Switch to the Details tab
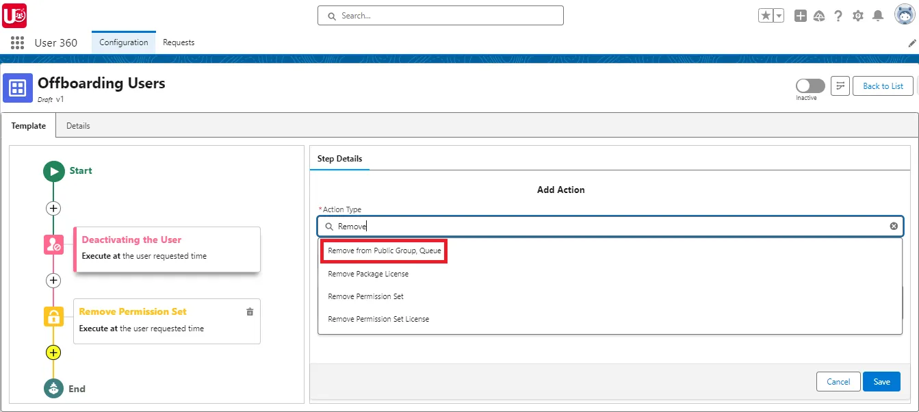Screen dimensions: 919x412 point(78,125)
